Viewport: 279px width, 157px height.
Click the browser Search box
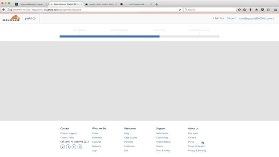[x=210, y=10]
